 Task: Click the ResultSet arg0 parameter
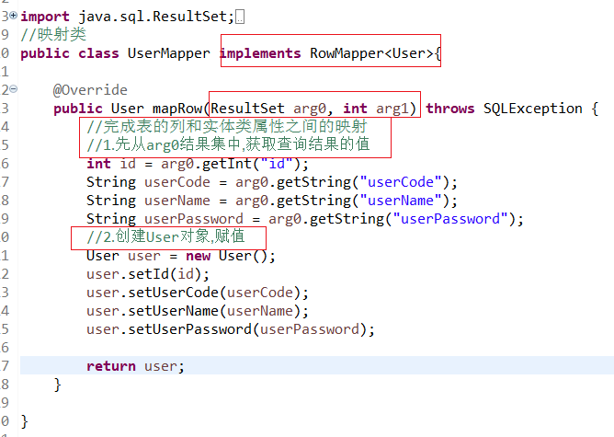(267, 109)
